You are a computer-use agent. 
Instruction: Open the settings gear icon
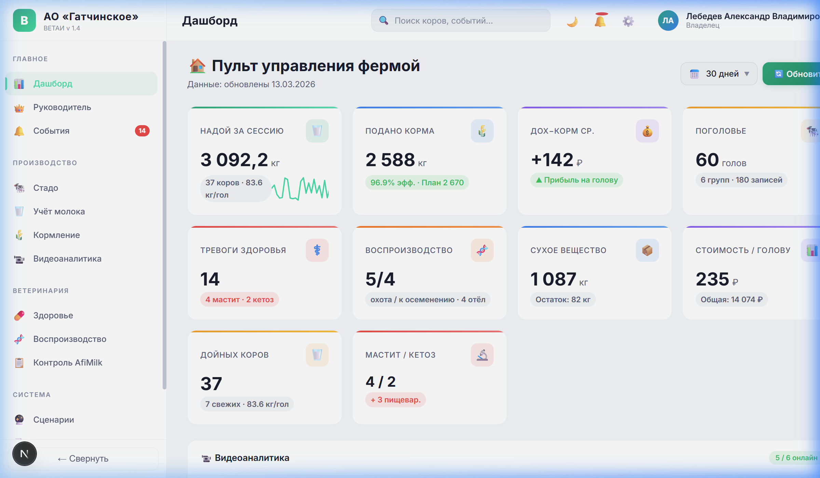pos(628,21)
